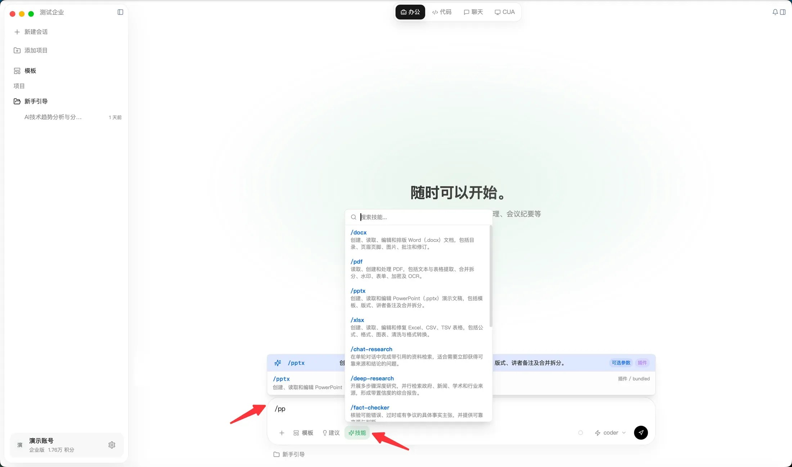
Task: Click the add-folder icon beside 添加项目
Action: pos(17,50)
